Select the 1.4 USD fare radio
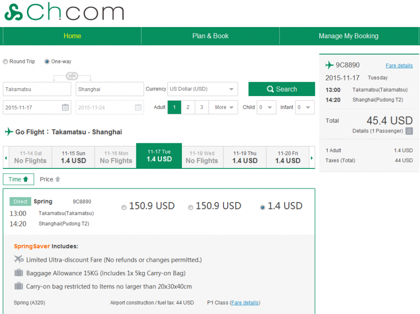The width and height of the screenshot is (420, 314). click(262, 208)
